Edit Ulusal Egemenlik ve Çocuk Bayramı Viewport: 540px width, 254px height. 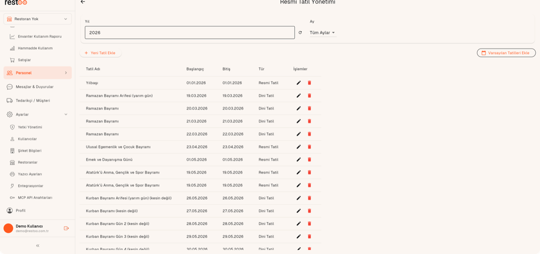coord(299,147)
